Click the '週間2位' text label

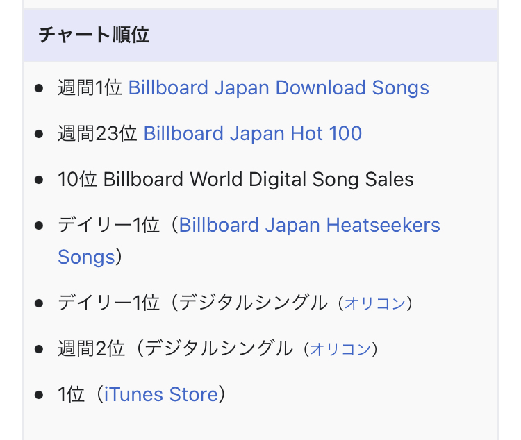pos(92,348)
